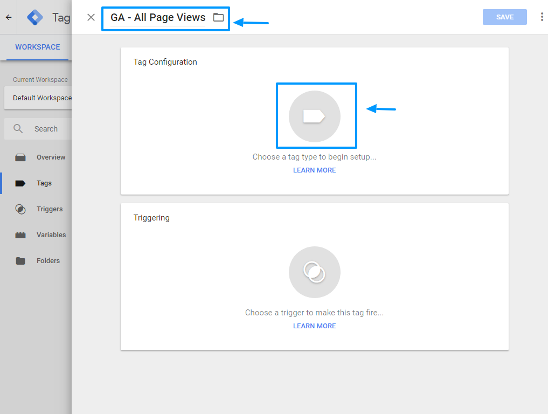Click the back arrow in top-left corner
The width and height of the screenshot is (548, 414).
[9, 17]
